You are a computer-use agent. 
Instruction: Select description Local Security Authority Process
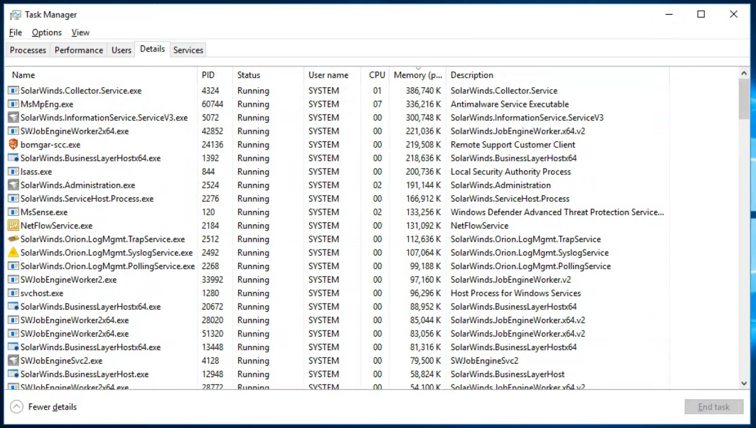point(511,172)
